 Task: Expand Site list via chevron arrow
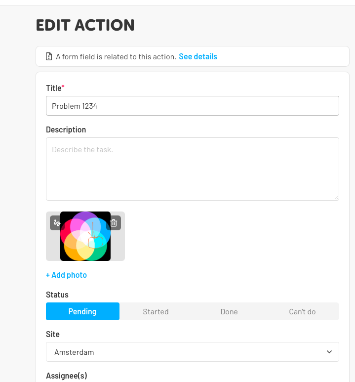pos(329,352)
